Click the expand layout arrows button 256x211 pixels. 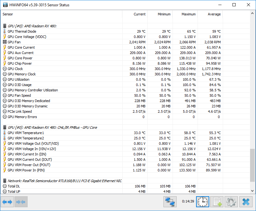pyautogui.click(x=7, y=202)
